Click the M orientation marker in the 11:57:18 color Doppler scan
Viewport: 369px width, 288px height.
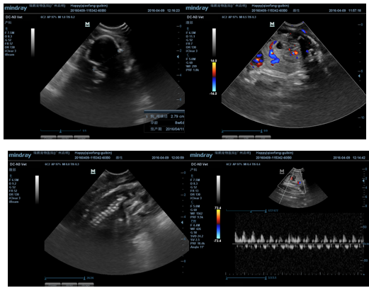(x=272, y=24)
